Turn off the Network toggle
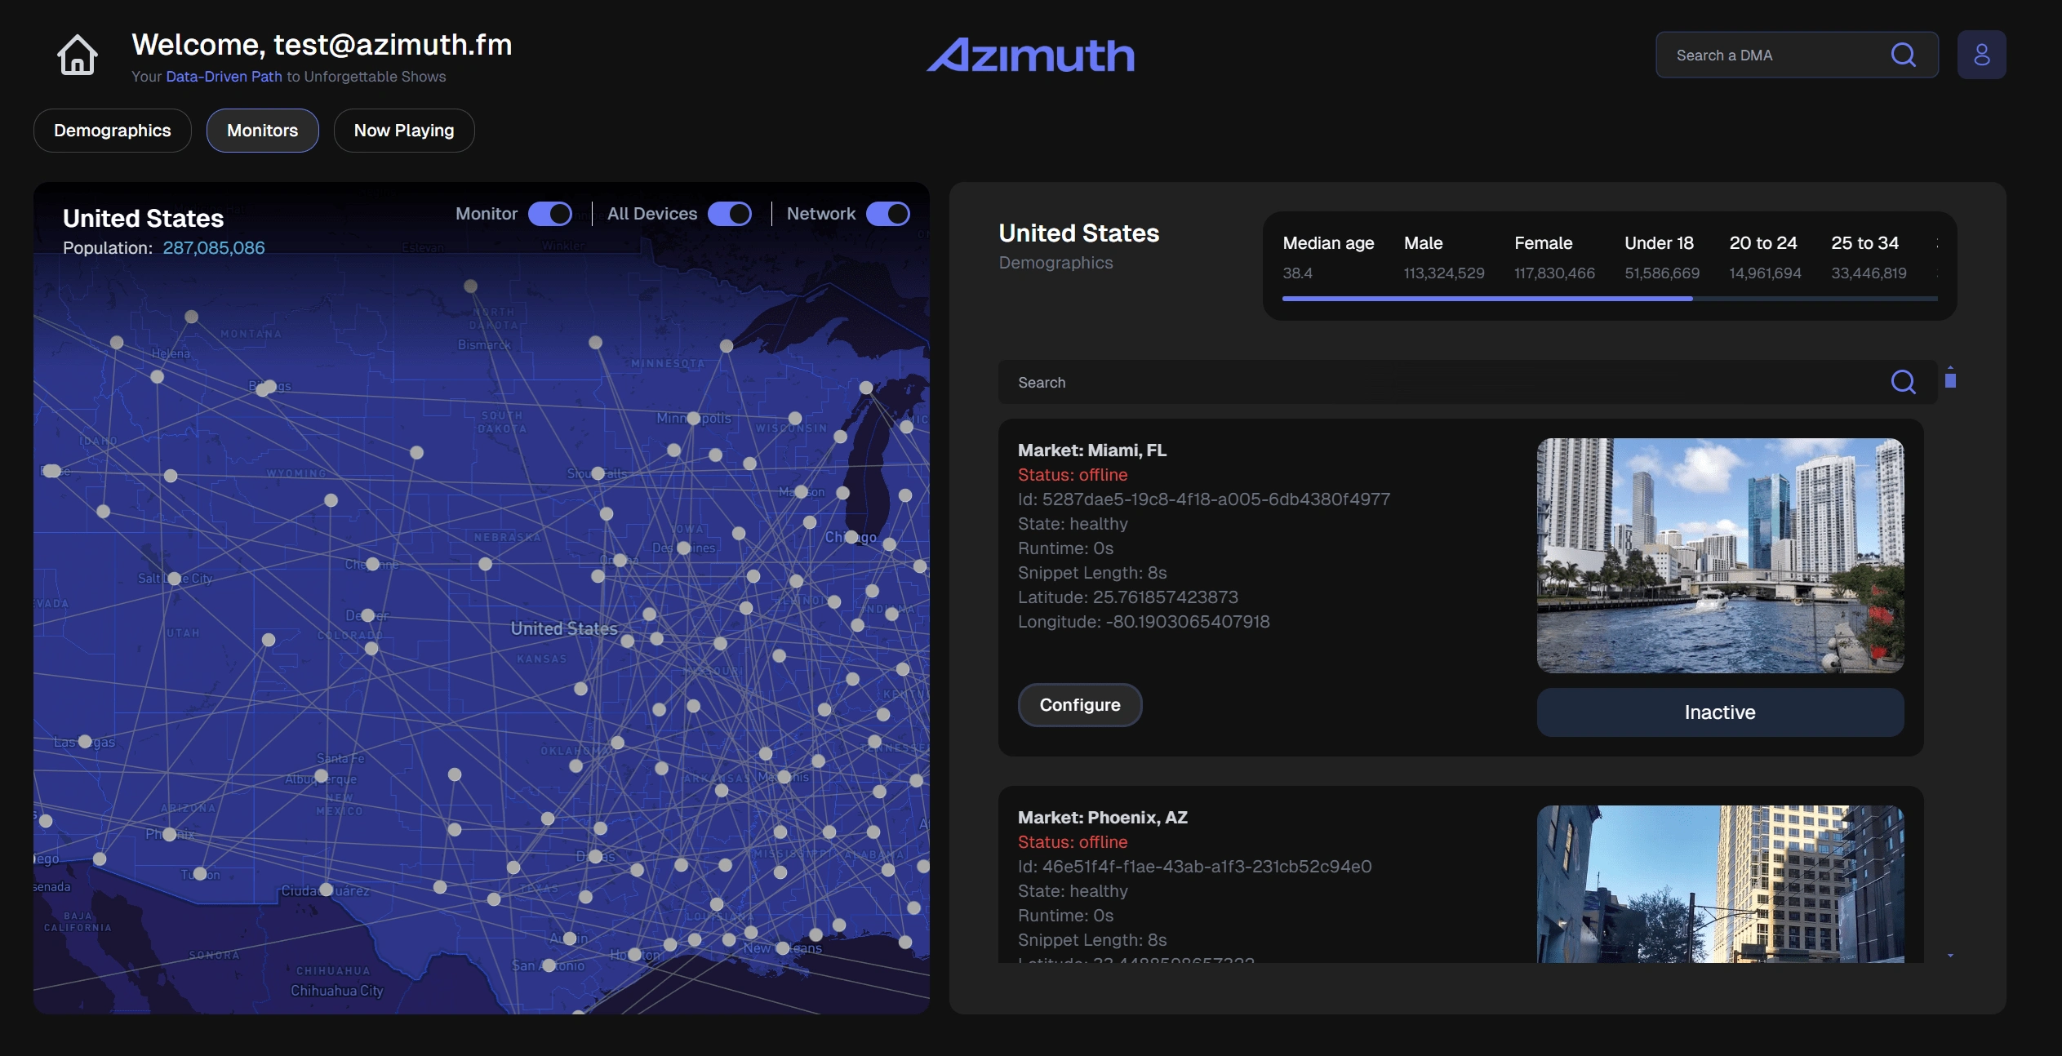The width and height of the screenshot is (2062, 1056). 888,214
